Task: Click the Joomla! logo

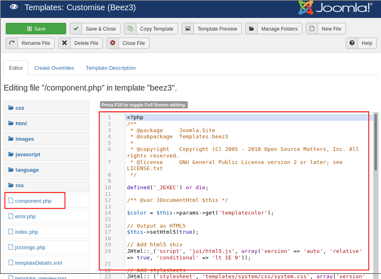Action: point(335,8)
